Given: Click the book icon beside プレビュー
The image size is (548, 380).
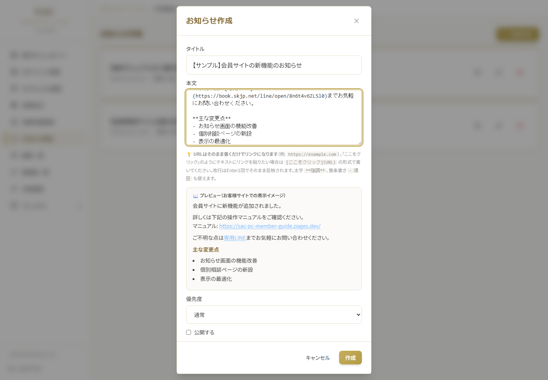Looking at the screenshot, I should click(196, 196).
